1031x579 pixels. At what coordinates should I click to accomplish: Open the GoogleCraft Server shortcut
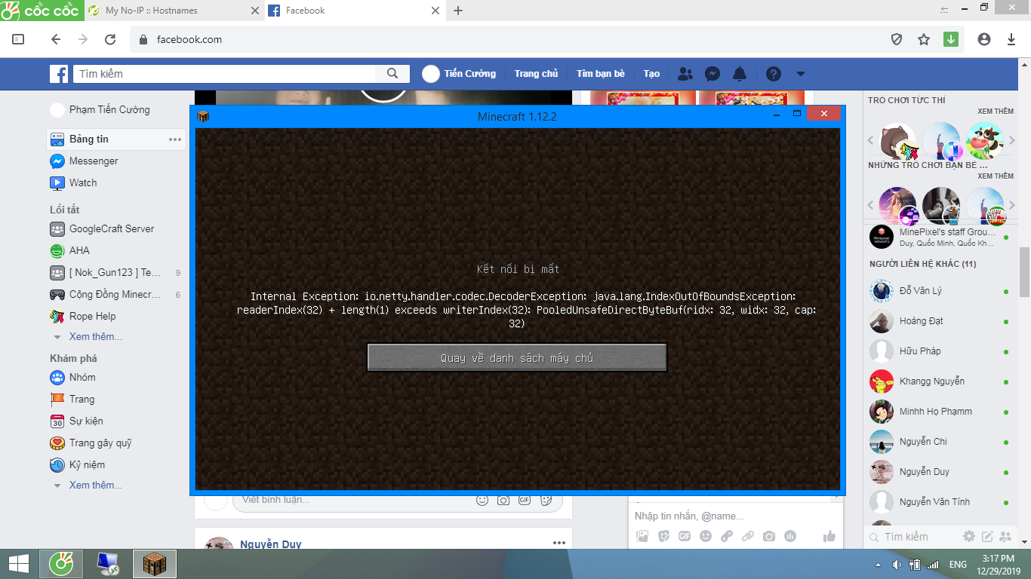(103, 229)
